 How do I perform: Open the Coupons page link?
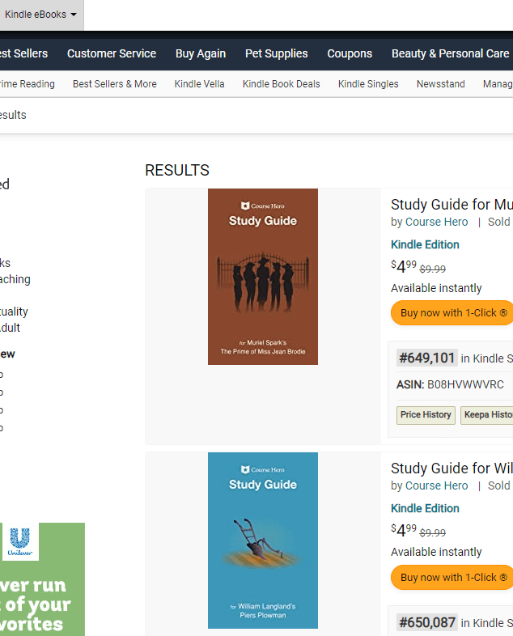click(350, 53)
